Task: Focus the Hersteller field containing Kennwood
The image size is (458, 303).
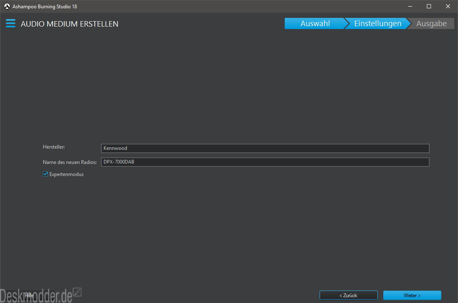Action: 265,148
